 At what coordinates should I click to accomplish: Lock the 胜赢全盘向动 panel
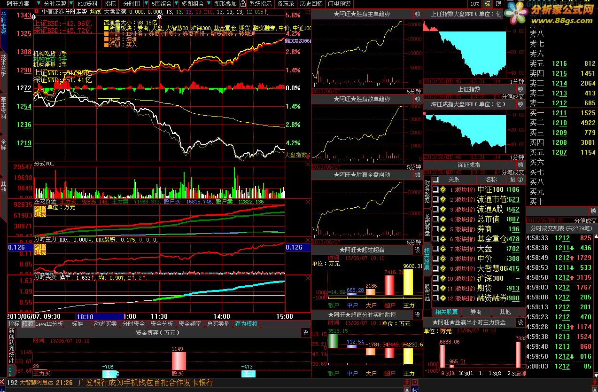[x=418, y=175]
